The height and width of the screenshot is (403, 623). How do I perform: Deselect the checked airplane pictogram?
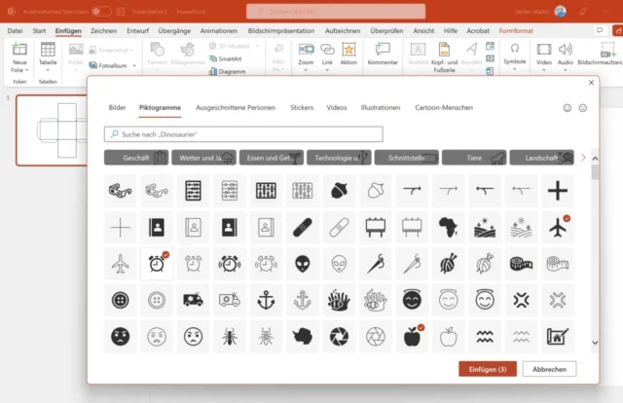558,228
